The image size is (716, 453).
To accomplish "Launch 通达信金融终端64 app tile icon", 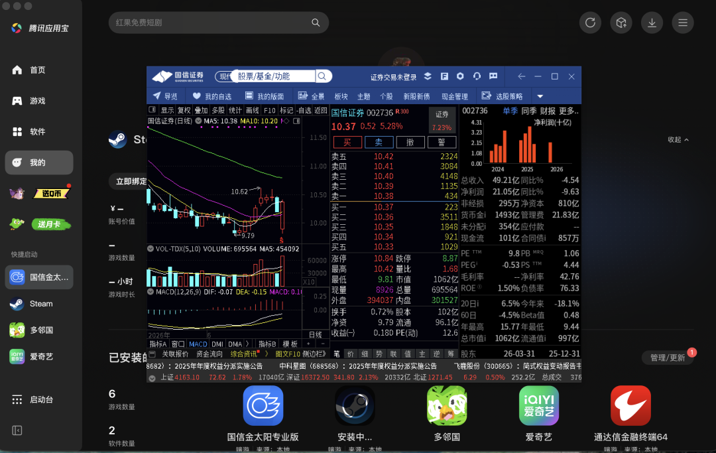I will (x=630, y=405).
